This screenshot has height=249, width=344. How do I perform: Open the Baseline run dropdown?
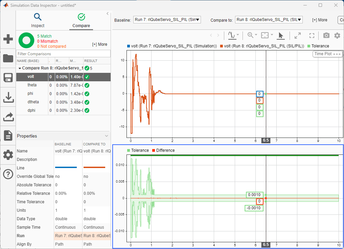(x=167, y=20)
